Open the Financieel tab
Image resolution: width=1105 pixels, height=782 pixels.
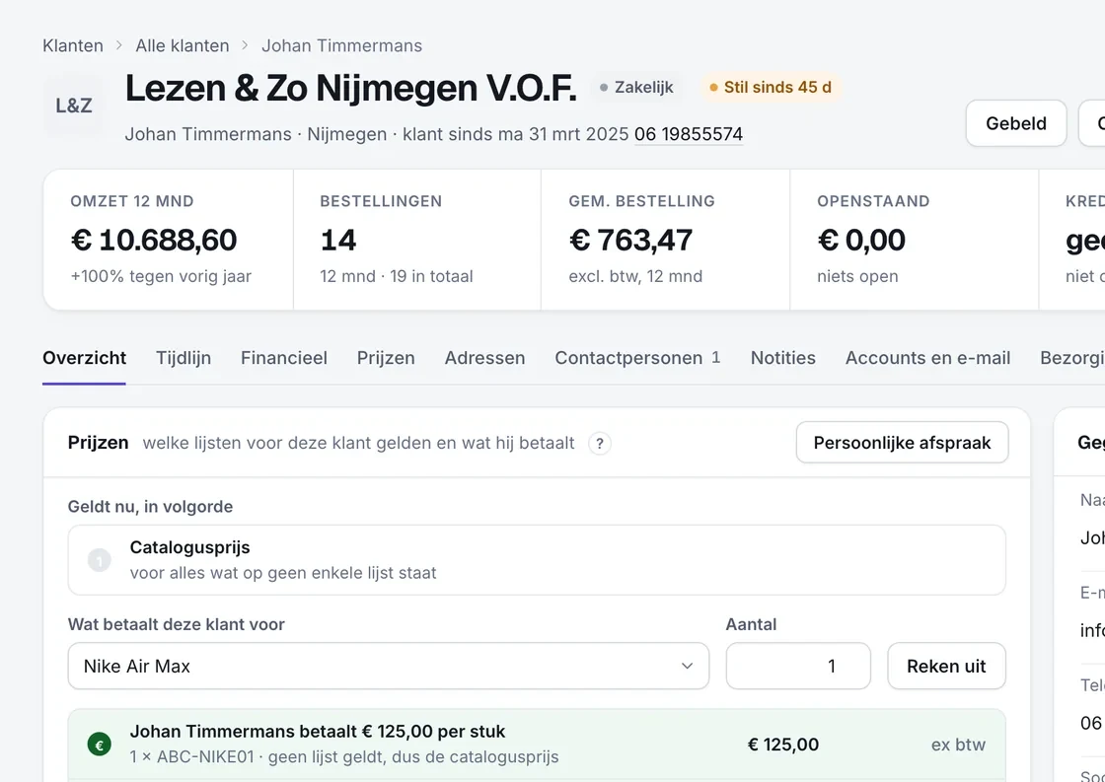tap(284, 358)
